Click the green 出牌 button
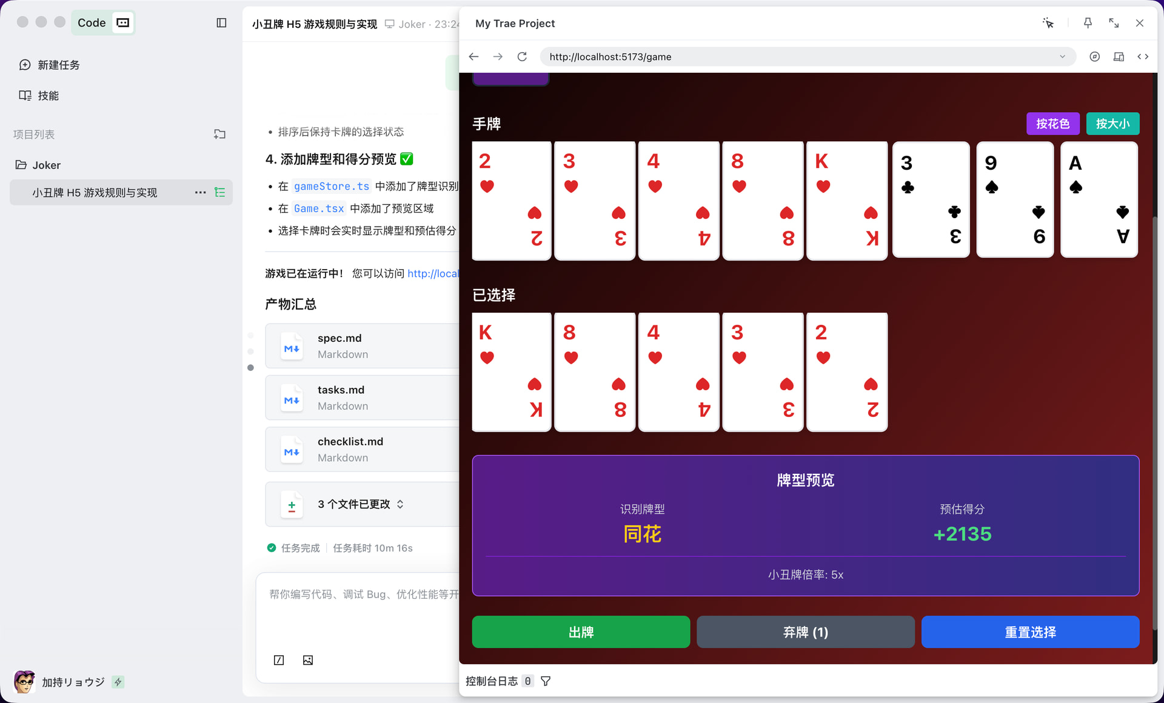 point(581,632)
